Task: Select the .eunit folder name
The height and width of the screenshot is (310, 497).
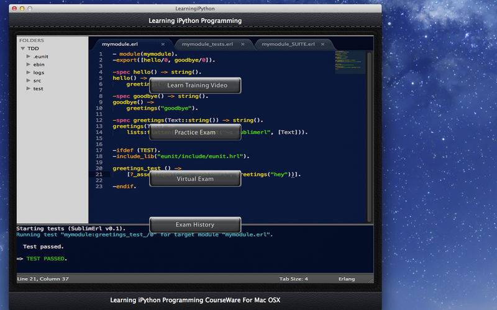Action: pos(41,56)
